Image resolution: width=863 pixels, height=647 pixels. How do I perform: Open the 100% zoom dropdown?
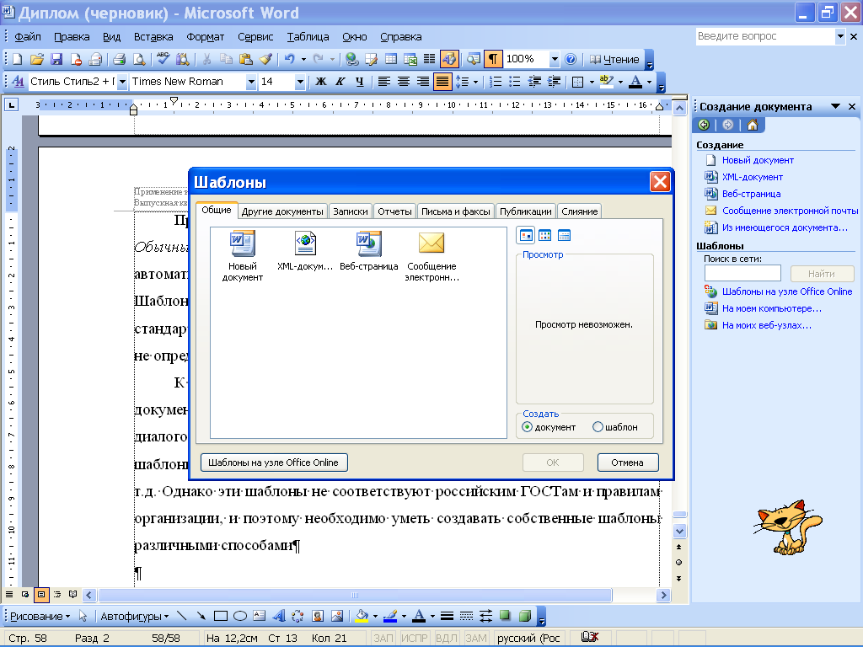pos(555,59)
